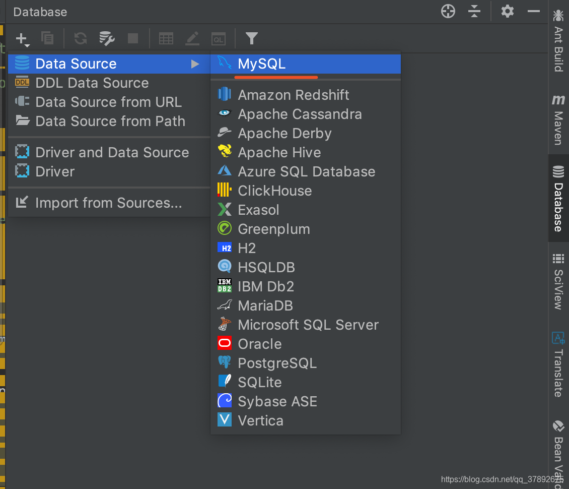Open the query console QL icon
Image resolution: width=569 pixels, height=489 pixels.
click(219, 39)
